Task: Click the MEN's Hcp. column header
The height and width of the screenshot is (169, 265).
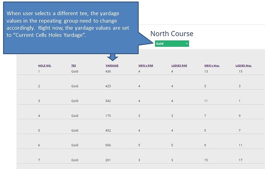Action: 212,66
